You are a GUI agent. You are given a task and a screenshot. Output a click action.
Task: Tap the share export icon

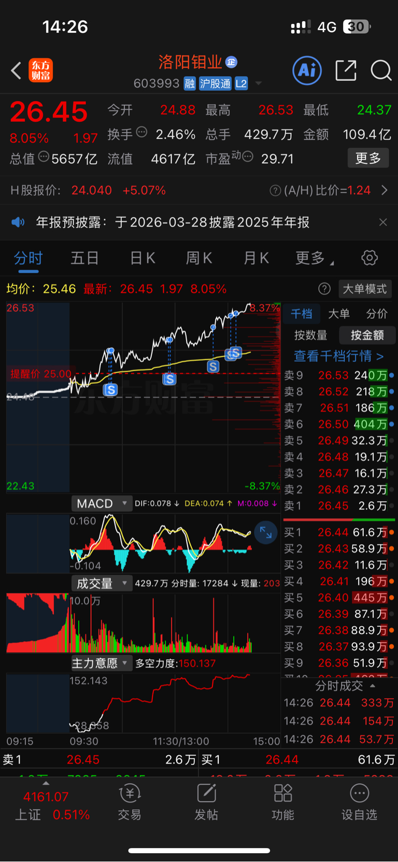[346, 70]
